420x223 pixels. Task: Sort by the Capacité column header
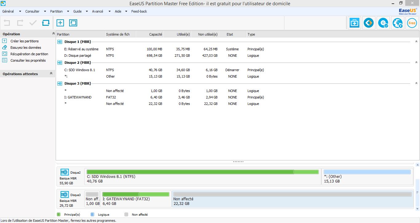coord(149,34)
